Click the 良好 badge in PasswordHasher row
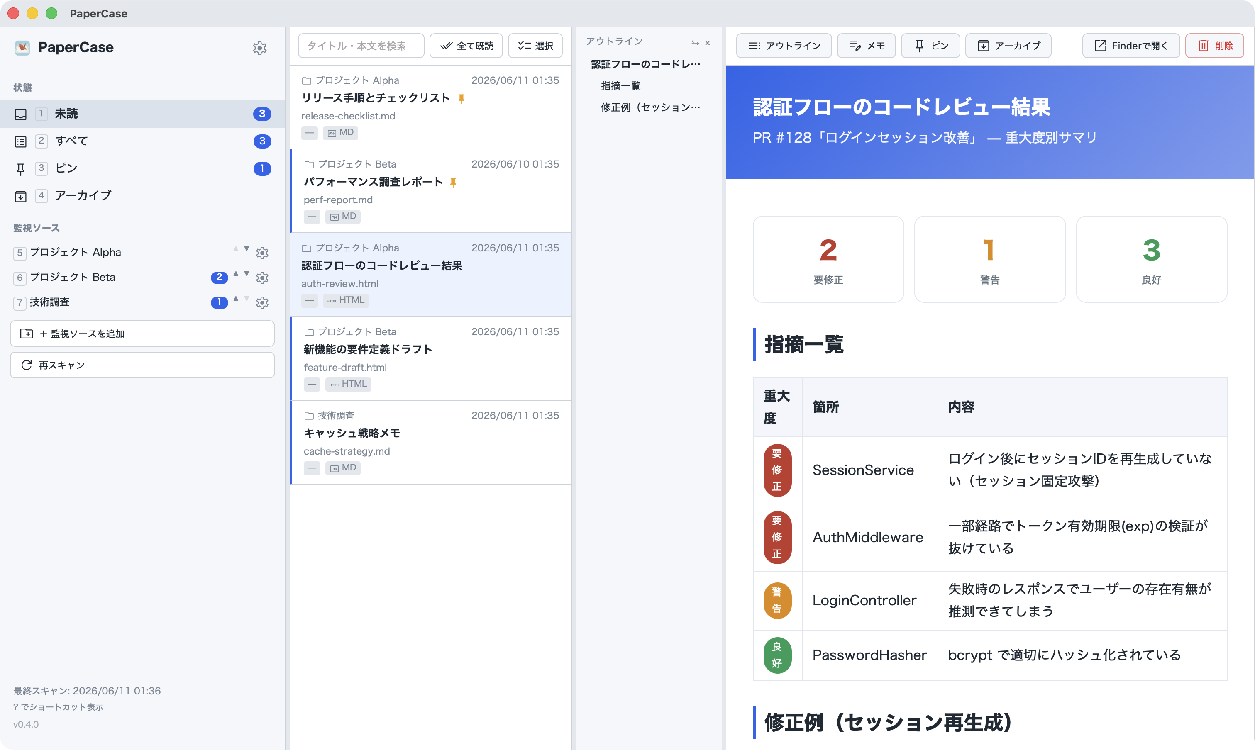Viewport: 1255px width, 750px height. coord(777,655)
